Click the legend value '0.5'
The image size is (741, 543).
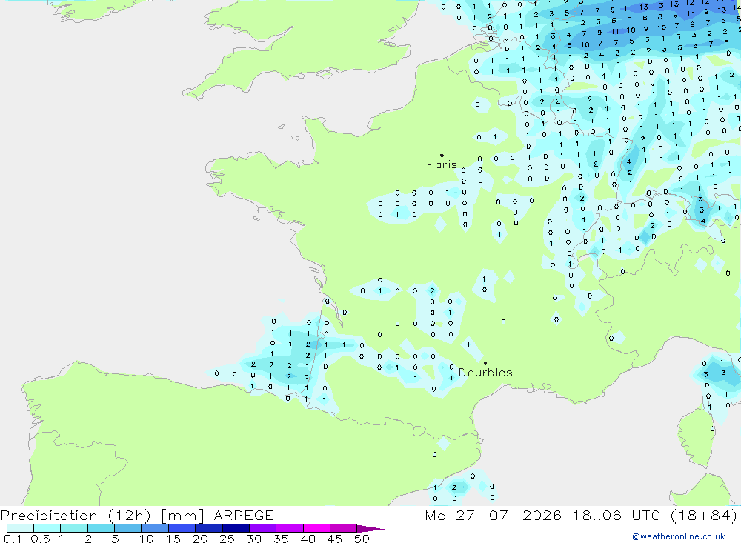coord(40,539)
